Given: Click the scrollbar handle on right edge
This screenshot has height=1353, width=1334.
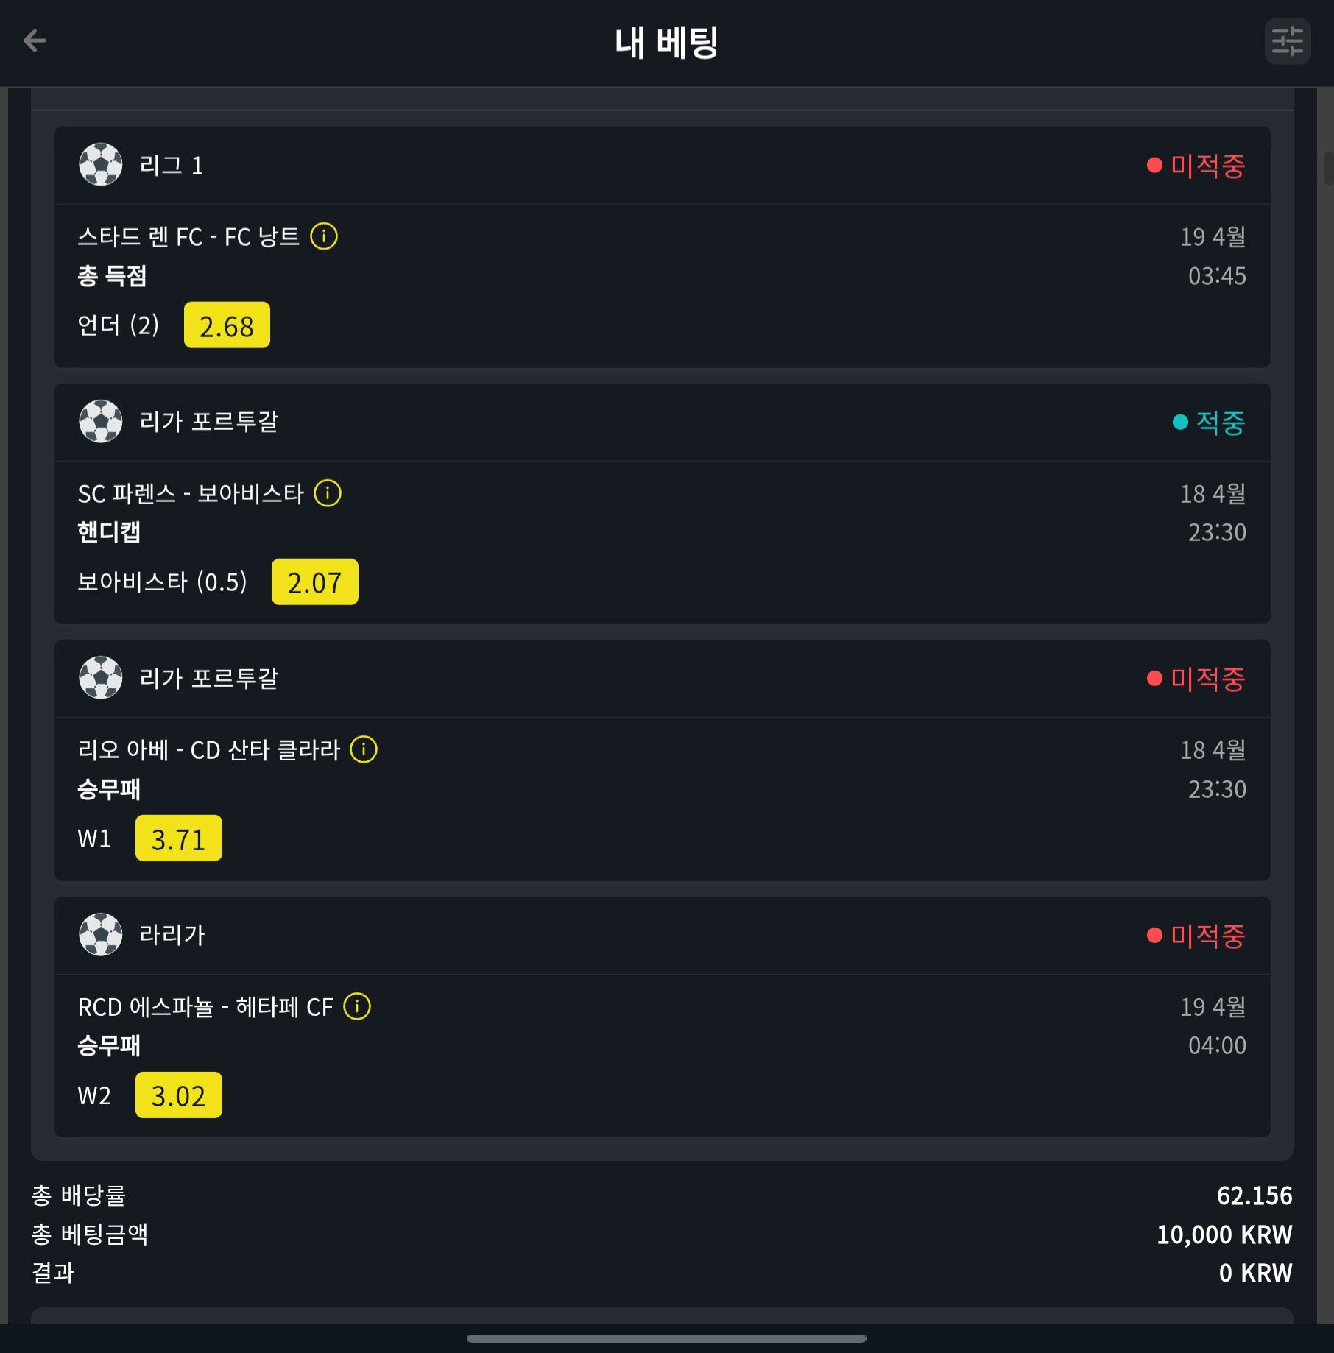Looking at the screenshot, I should (1329, 168).
